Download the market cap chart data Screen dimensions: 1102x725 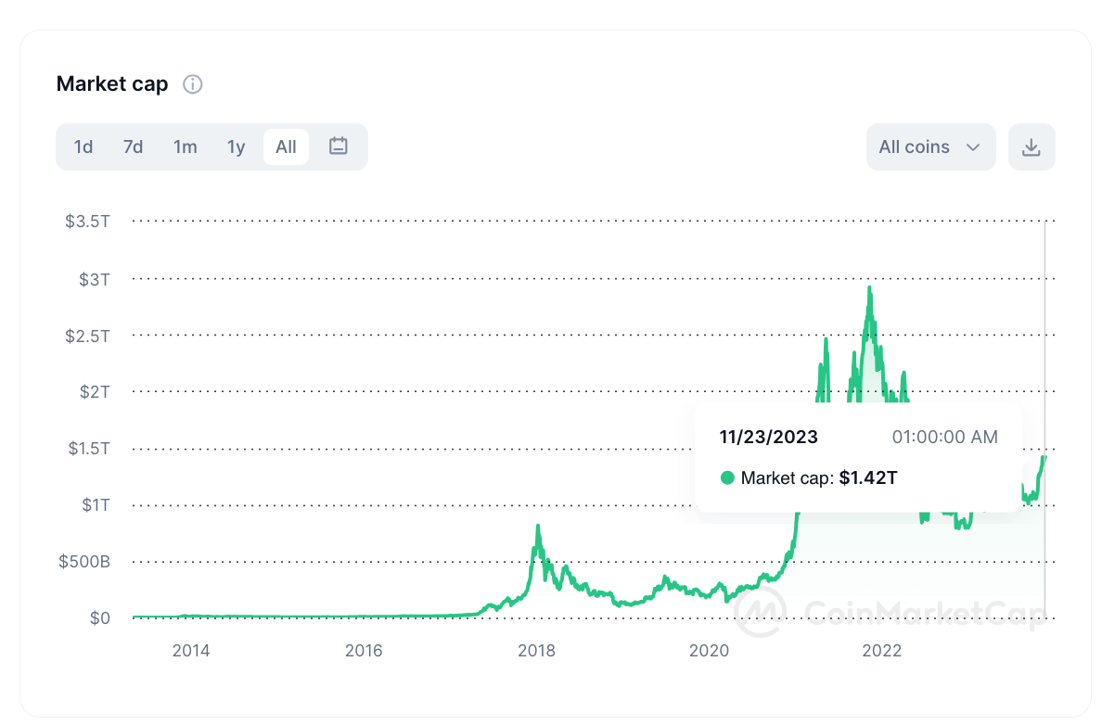point(1031,147)
